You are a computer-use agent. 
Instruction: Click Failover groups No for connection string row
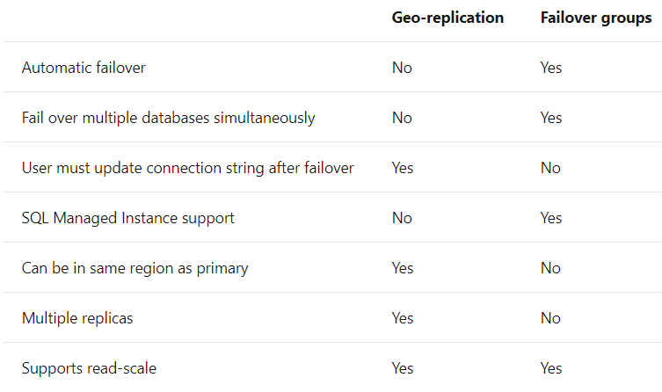(x=550, y=168)
